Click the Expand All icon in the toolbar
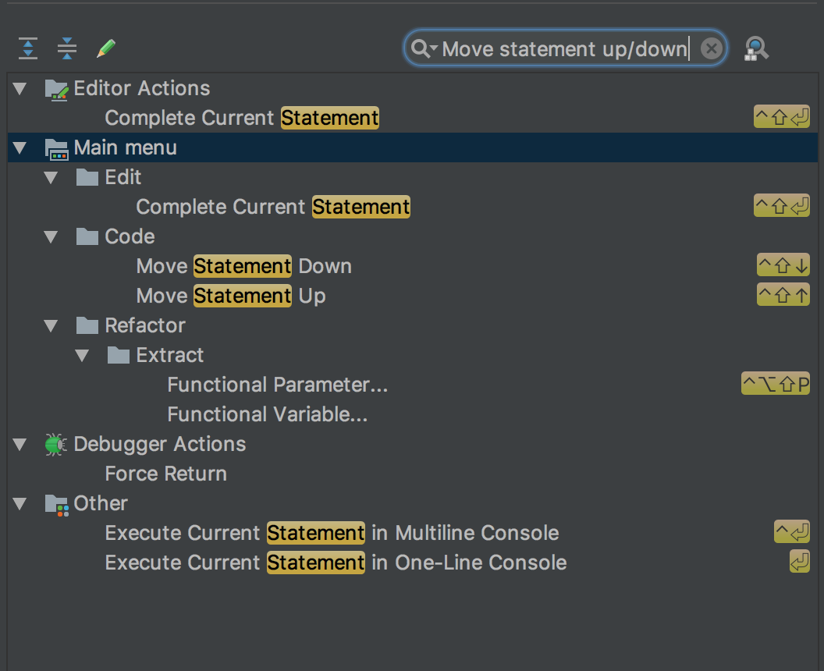Screen dimensions: 824x671 click(x=27, y=48)
